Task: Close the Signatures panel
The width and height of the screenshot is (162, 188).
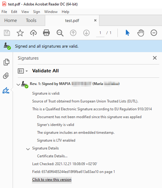Action: click(x=155, y=58)
